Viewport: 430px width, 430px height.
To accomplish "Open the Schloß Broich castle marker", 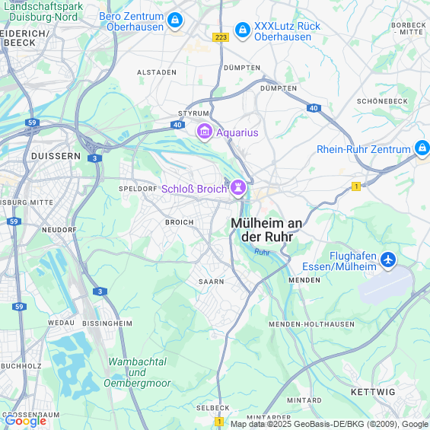I will [238, 188].
